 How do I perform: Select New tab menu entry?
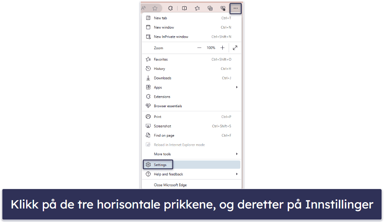tap(191, 18)
